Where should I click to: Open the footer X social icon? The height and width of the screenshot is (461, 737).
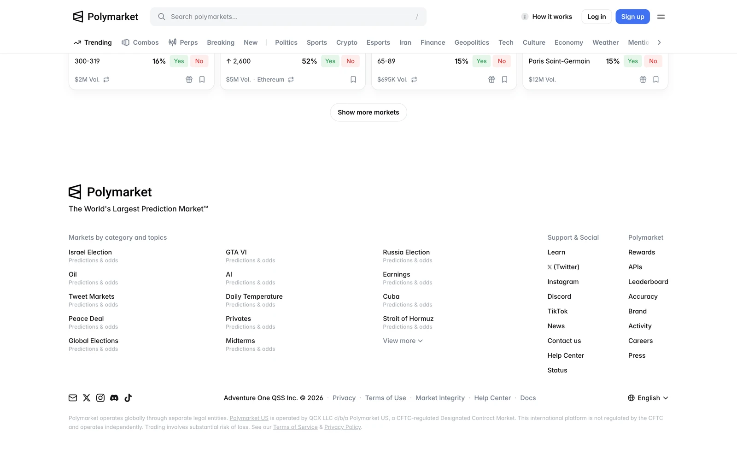pos(87,398)
